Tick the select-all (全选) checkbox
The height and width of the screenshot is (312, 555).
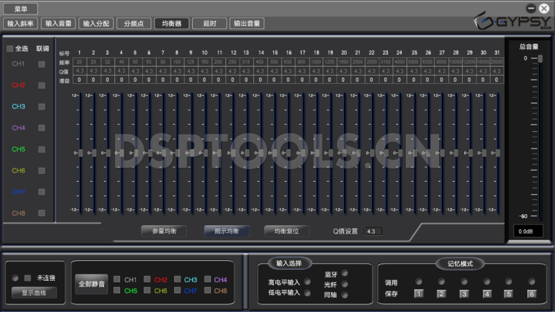(x=10, y=49)
